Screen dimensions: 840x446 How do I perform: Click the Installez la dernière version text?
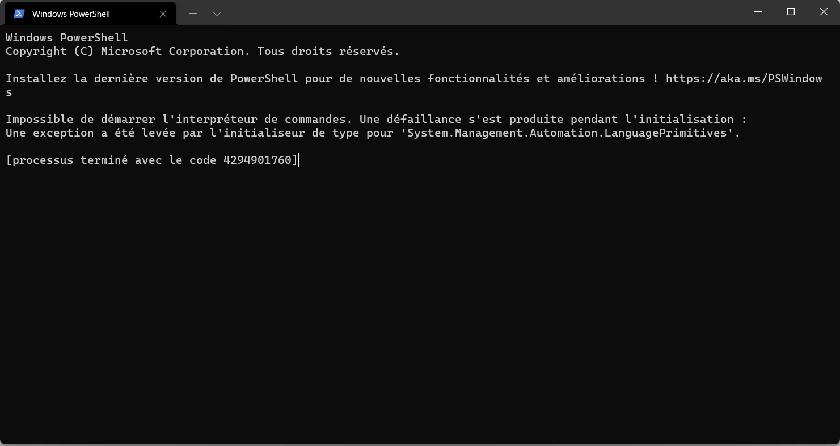[x=104, y=78]
